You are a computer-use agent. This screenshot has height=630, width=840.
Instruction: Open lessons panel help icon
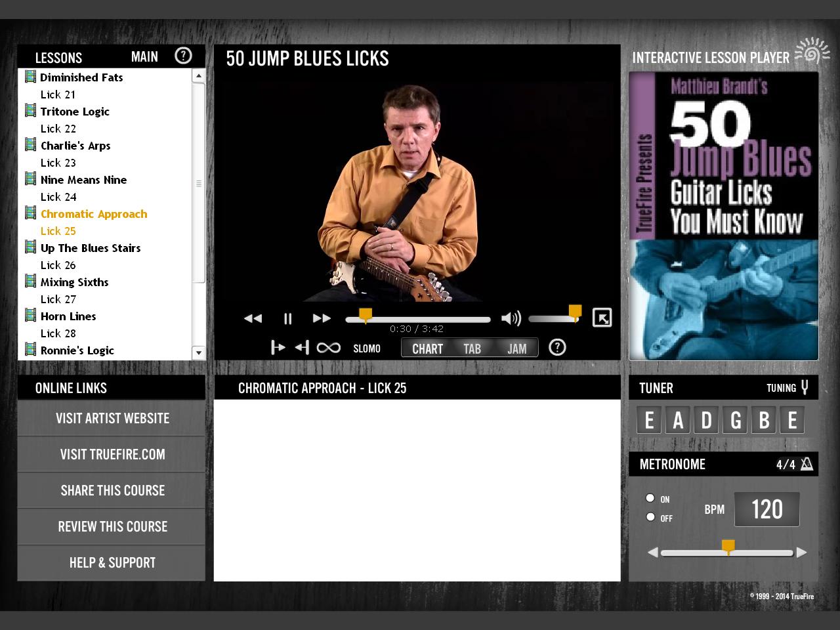[183, 56]
